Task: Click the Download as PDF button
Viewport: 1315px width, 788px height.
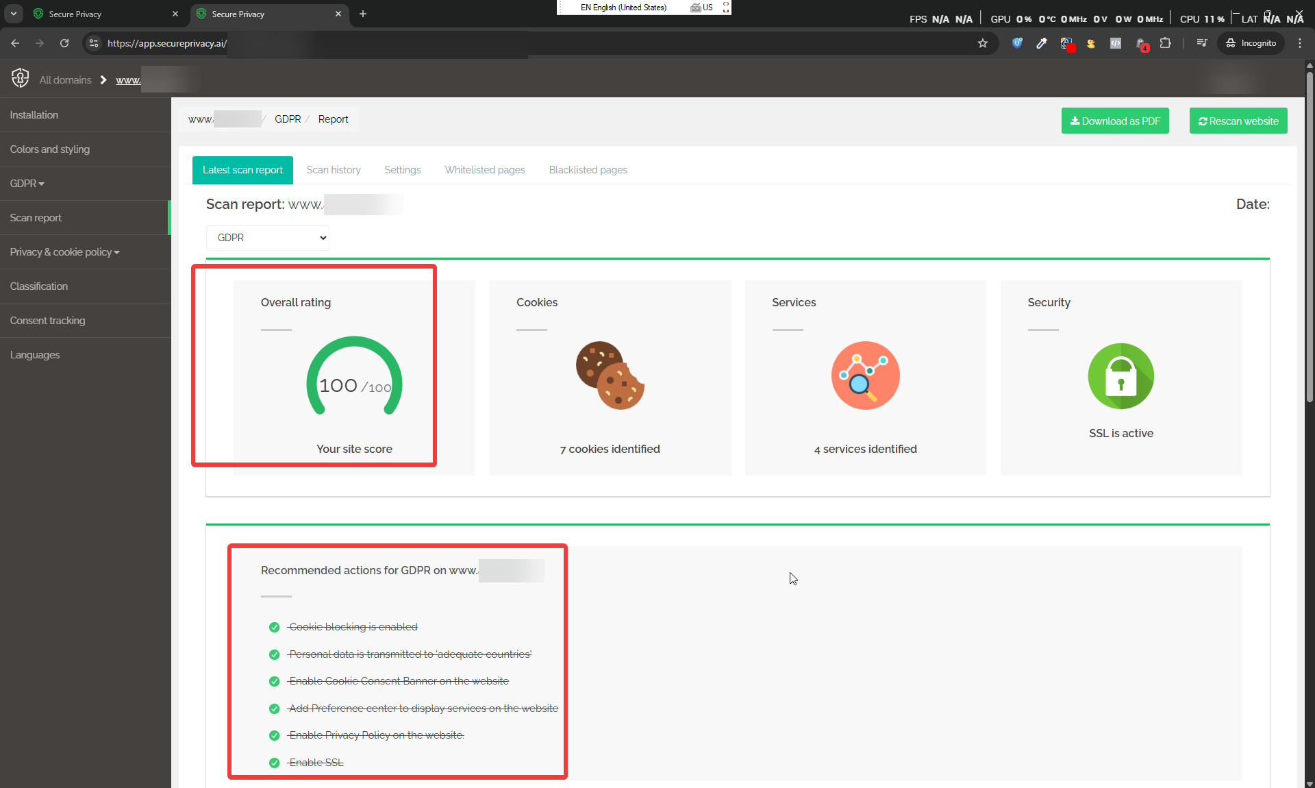Action: click(x=1114, y=121)
